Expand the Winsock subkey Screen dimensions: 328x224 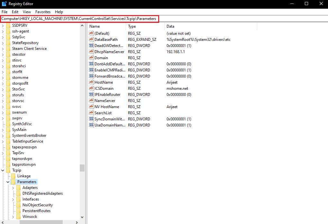[x=13, y=217]
